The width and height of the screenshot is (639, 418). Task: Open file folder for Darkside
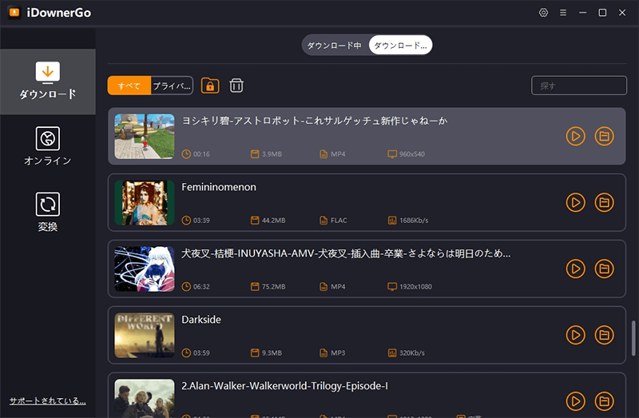pyautogui.click(x=605, y=335)
